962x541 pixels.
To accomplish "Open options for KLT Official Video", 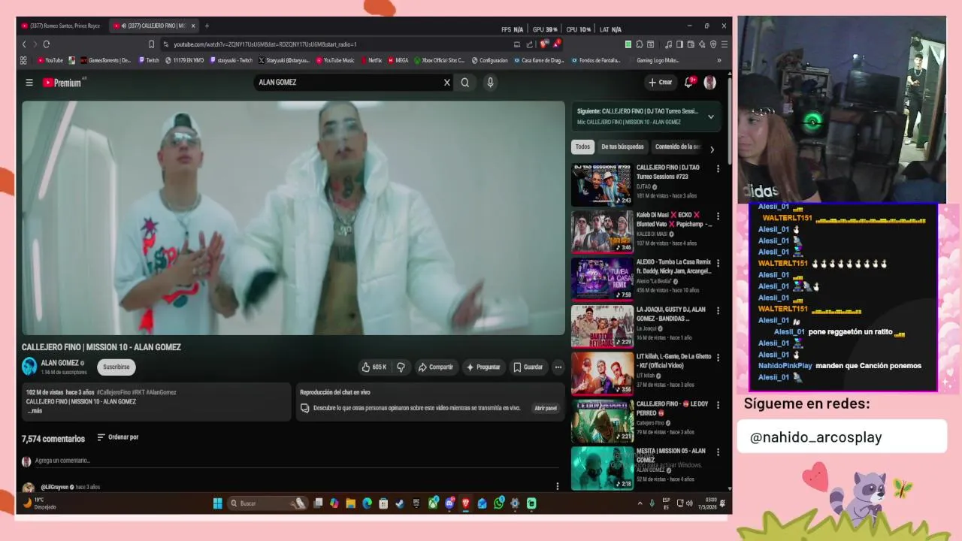I will 718,358.
